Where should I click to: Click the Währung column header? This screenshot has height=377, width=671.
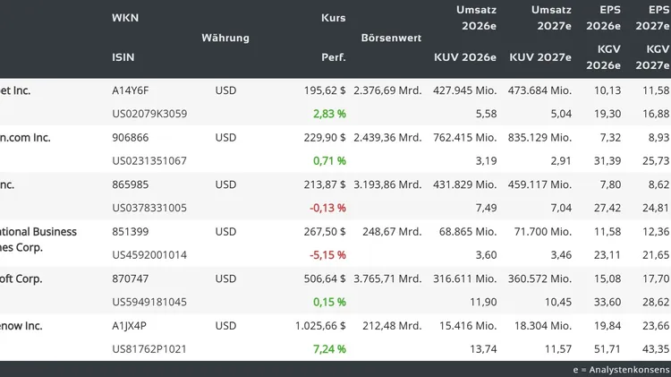click(225, 38)
